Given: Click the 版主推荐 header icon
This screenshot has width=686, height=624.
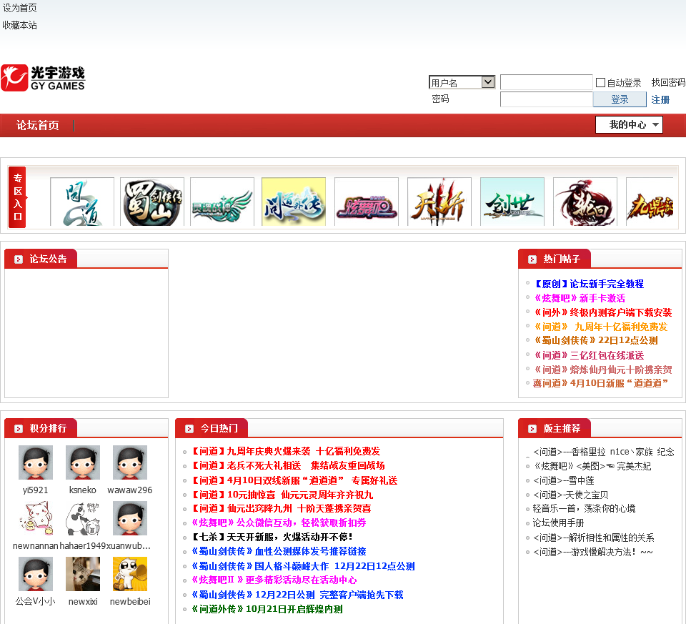Looking at the screenshot, I should [532, 429].
